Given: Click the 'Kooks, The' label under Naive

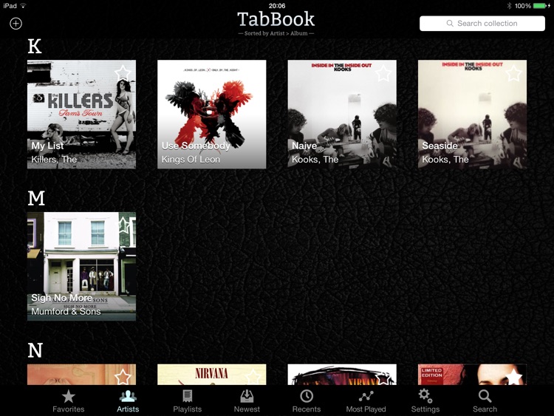Looking at the screenshot, I should 315,160.
